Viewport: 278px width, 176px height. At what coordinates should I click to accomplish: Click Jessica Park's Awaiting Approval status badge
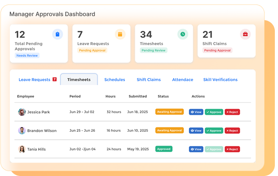(170, 112)
